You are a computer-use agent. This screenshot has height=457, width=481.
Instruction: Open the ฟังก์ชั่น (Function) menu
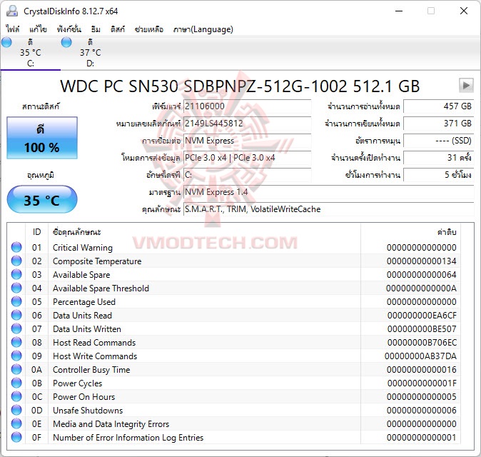[x=69, y=29]
